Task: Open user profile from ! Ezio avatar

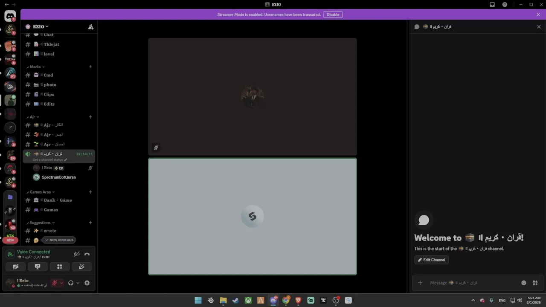Action: (x=10, y=283)
